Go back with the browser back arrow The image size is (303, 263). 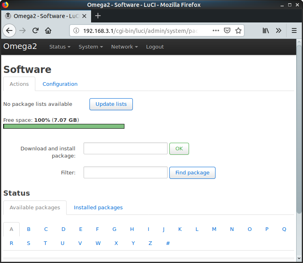point(9,30)
